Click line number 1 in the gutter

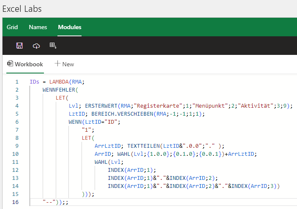17,82
